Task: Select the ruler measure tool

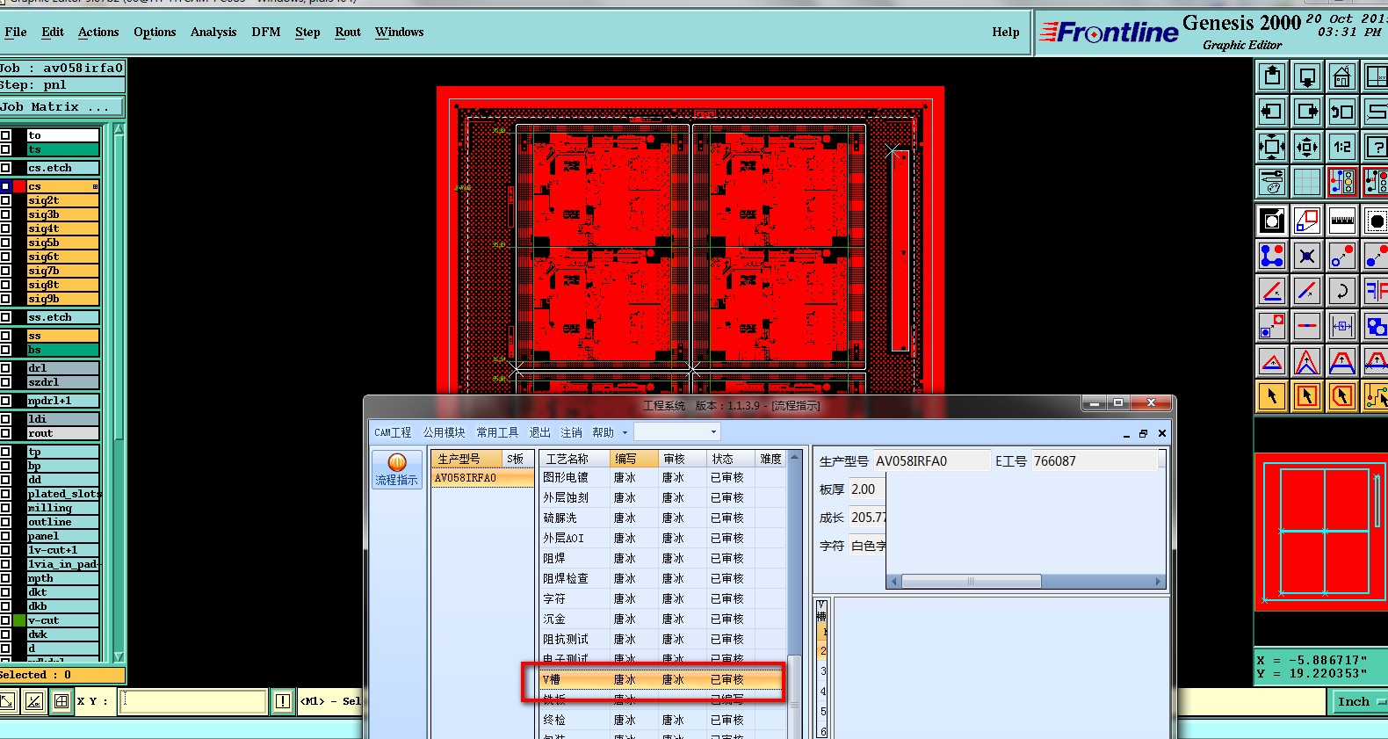Action: [x=1342, y=221]
